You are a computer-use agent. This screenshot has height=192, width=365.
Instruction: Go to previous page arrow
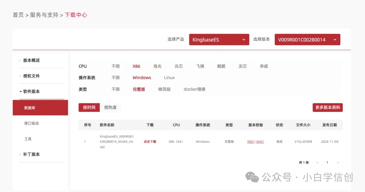317,163
